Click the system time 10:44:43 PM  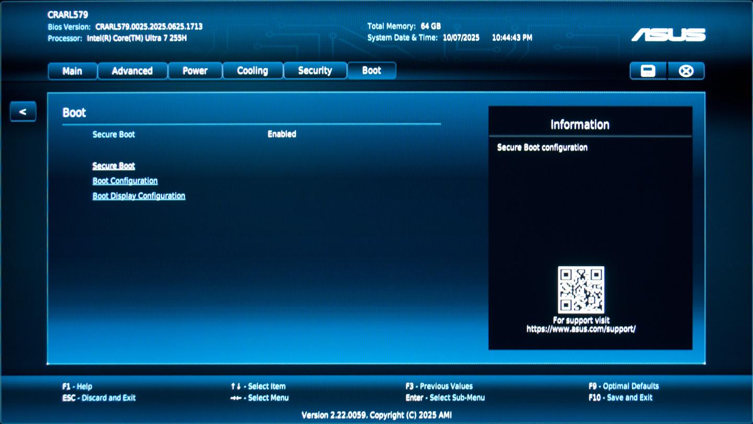click(x=512, y=38)
